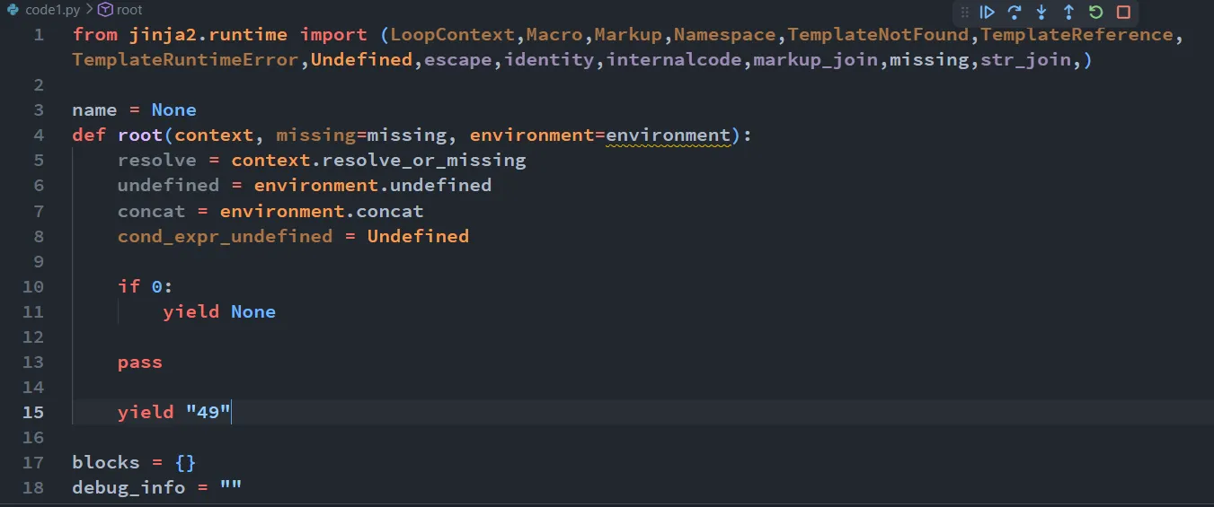Stop the debugging session
The image size is (1214, 507).
click(x=1123, y=13)
